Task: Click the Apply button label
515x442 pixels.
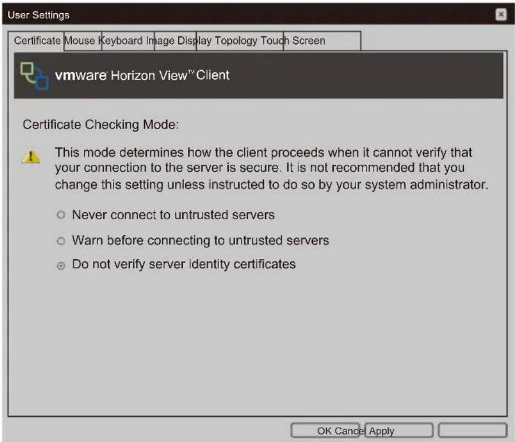Action: click(x=381, y=431)
